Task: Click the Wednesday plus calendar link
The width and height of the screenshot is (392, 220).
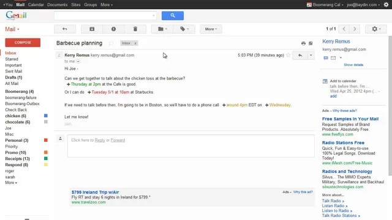Action: 277,105
